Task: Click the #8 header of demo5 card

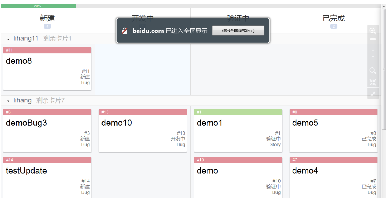Action: pos(333,112)
